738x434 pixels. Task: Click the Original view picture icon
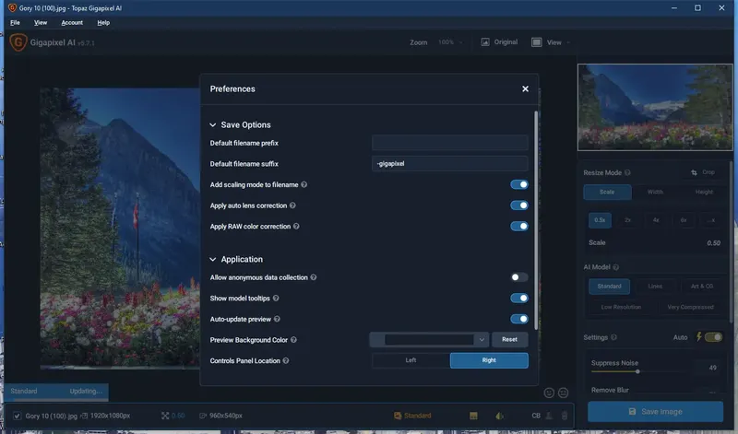pos(485,42)
